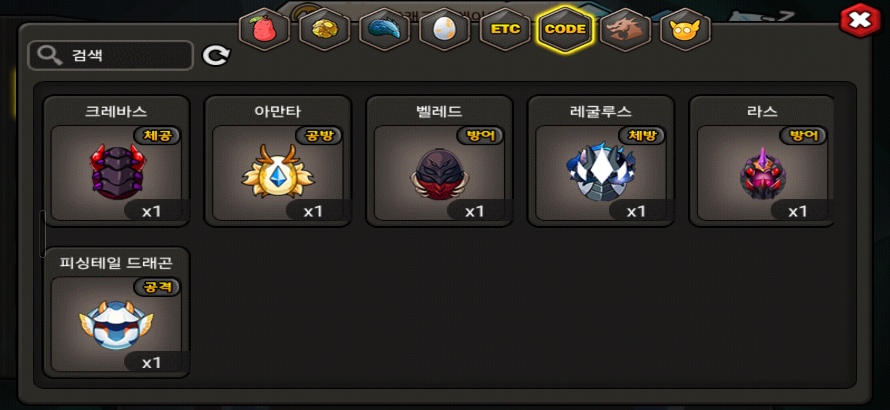Image resolution: width=890 pixels, height=410 pixels.
Task: Close the inventory with red X
Action: click(x=860, y=20)
